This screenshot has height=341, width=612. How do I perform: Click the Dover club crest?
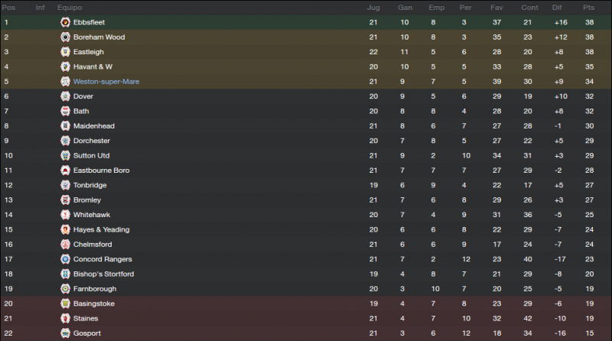pos(65,96)
